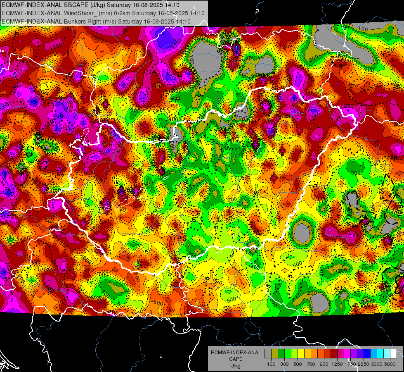Viewport: 404px width, 372px height.
Task: Click the 3000 legend value
Action: tap(377, 364)
